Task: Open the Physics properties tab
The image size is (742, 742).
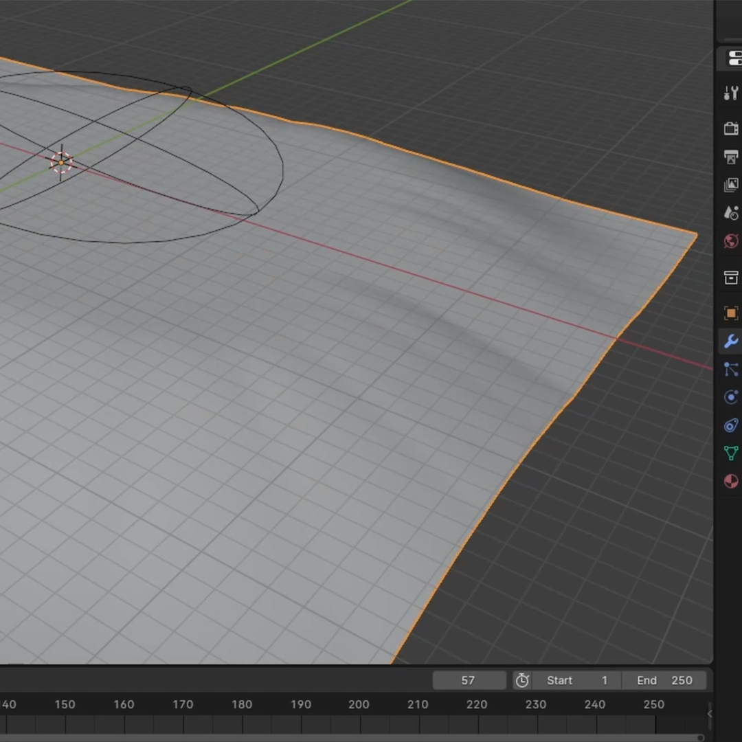Action: click(x=731, y=397)
